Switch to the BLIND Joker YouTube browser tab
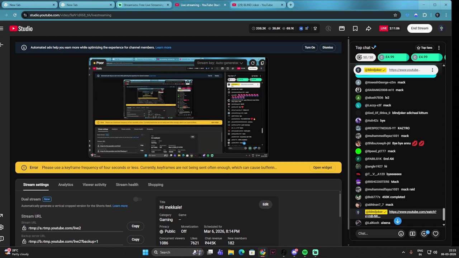Viewport: 459px width, 258px height. [x=258, y=5]
